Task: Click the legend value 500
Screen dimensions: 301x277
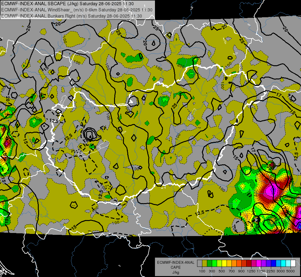Action: [x=222, y=271]
